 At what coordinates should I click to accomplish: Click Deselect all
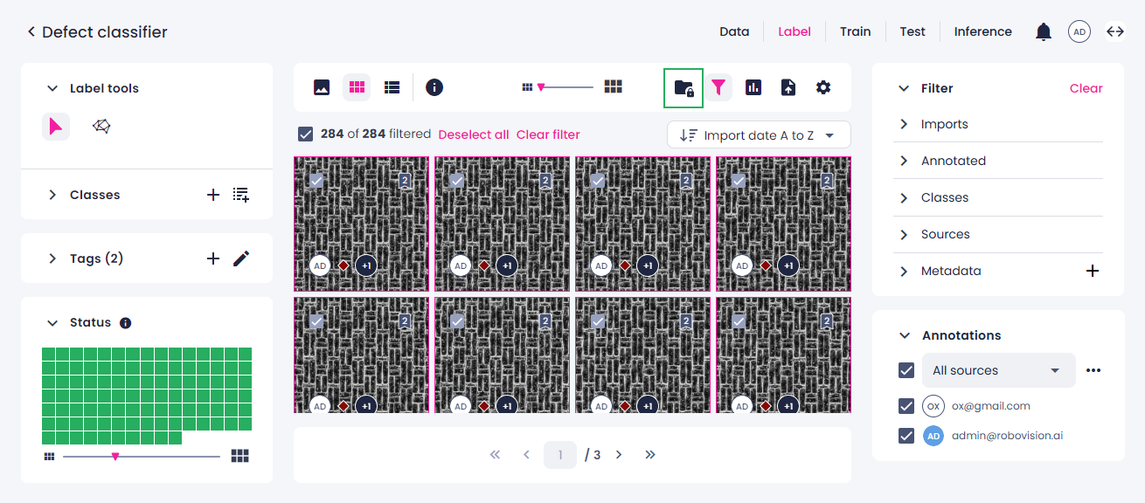[474, 134]
